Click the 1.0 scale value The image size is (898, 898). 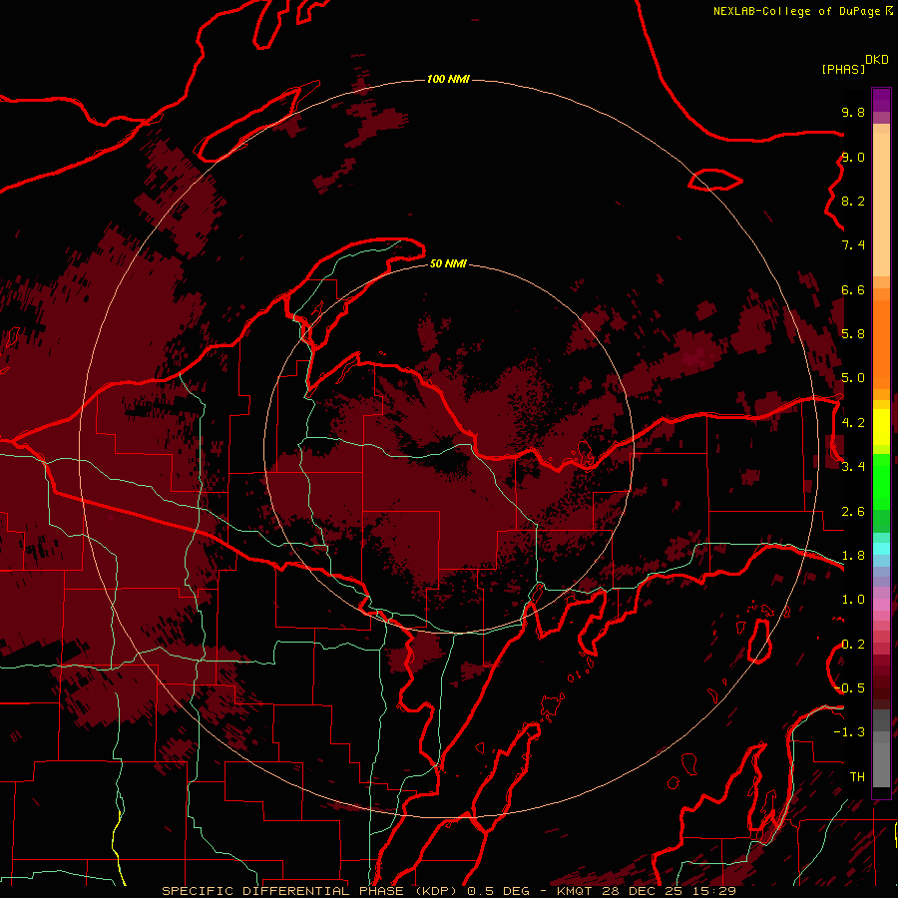coord(853,599)
